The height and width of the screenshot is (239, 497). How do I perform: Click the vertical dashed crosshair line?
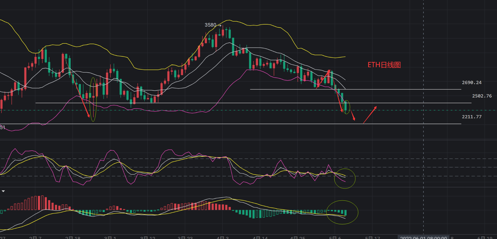[x=423, y=57]
